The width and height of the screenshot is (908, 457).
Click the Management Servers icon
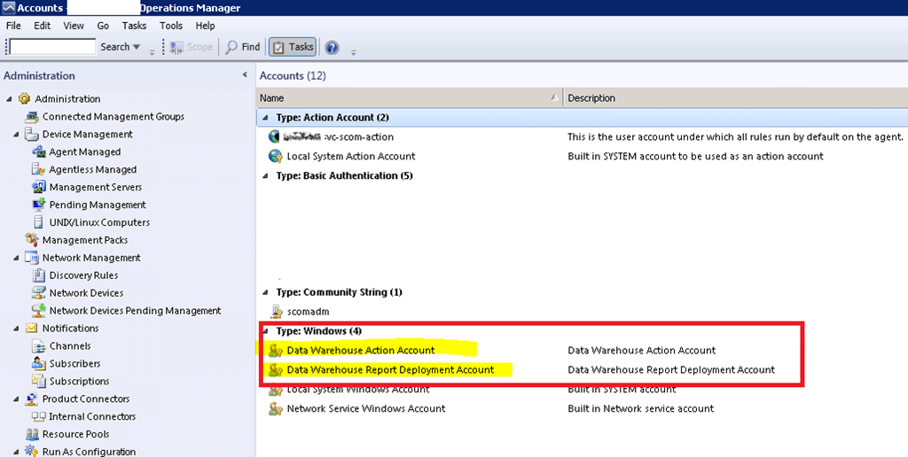(x=39, y=188)
